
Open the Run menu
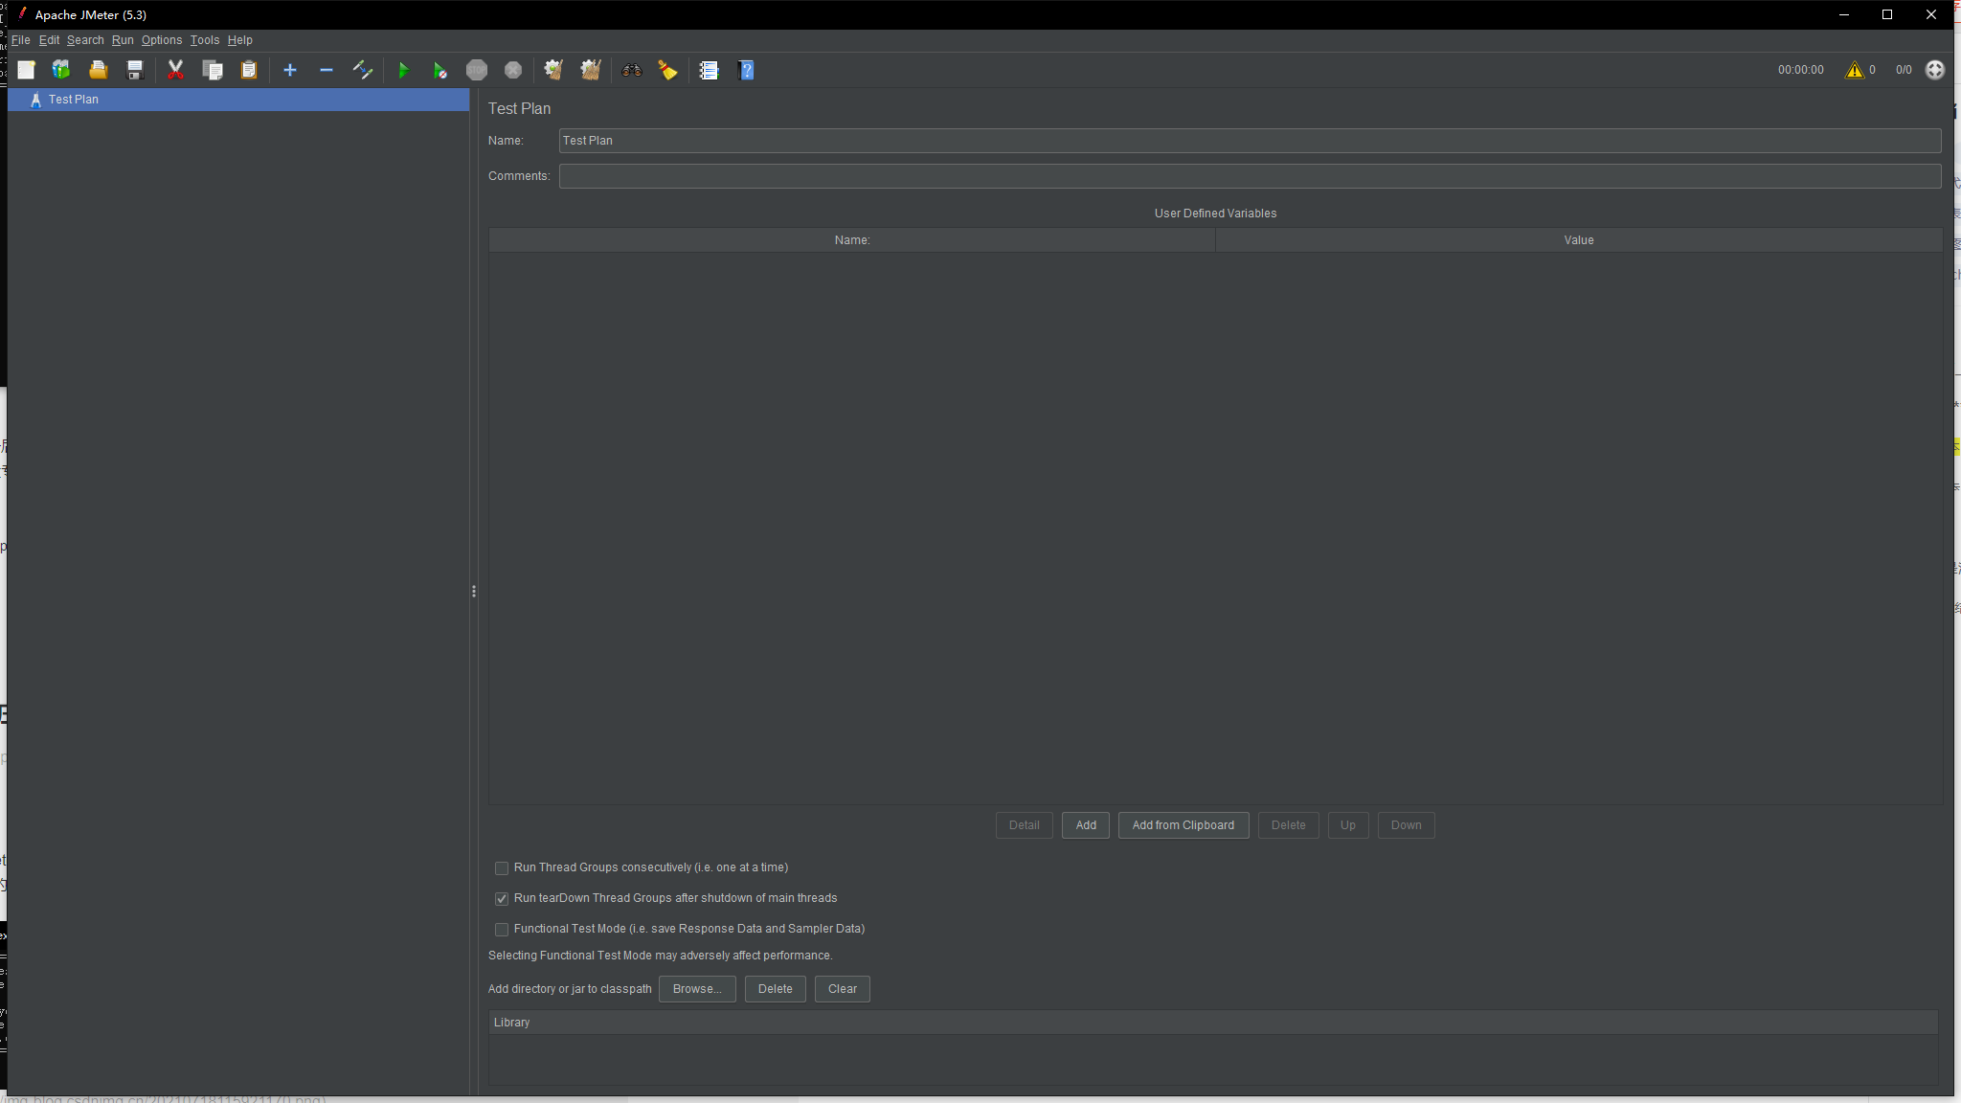coord(122,40)
